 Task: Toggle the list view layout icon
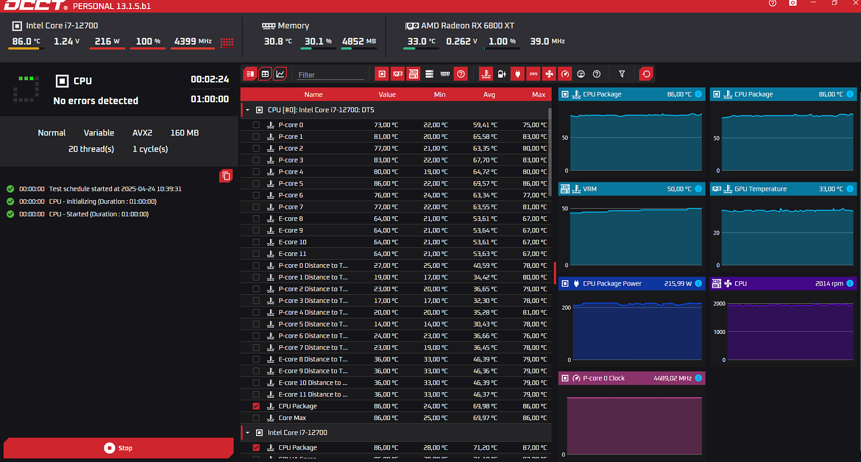coord(250,74)
